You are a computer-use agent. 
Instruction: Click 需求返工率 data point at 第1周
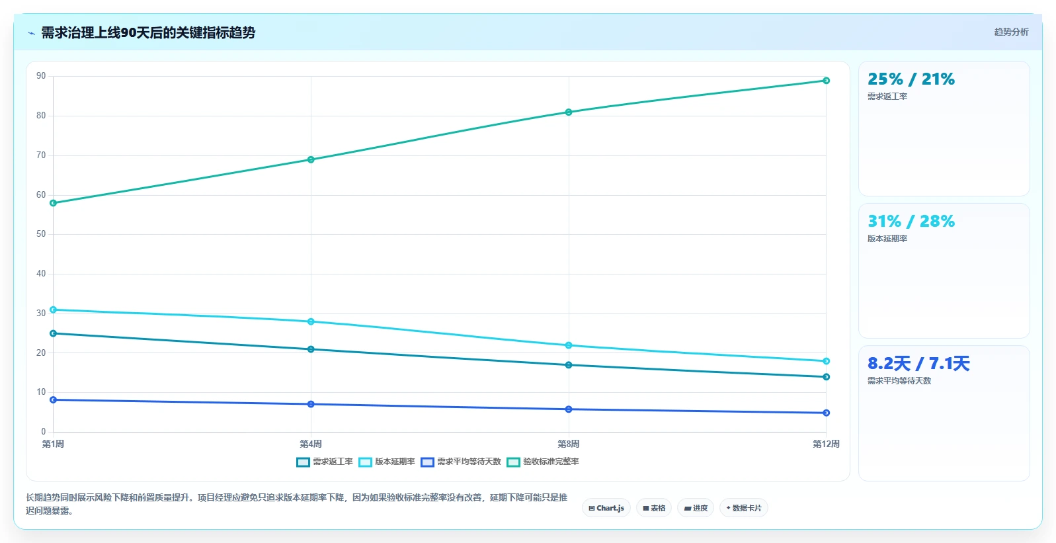tap(54, 333)
